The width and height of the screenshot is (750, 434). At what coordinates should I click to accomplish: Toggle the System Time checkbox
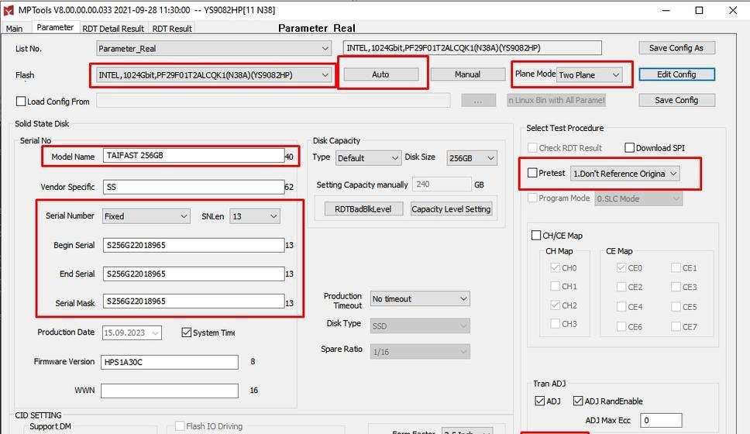coord(187,332)
